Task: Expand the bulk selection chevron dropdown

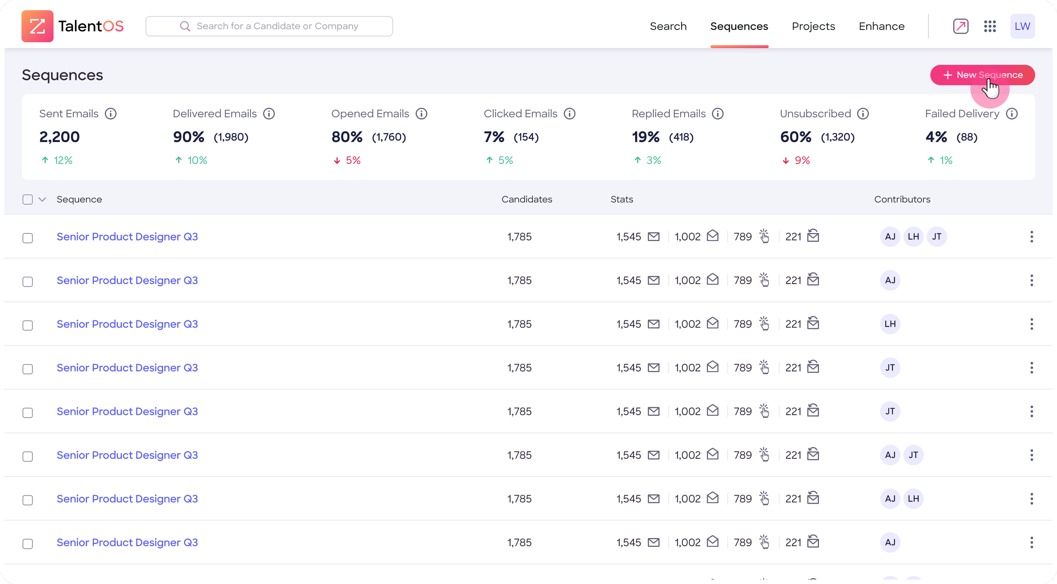Action: coord(42,200)
